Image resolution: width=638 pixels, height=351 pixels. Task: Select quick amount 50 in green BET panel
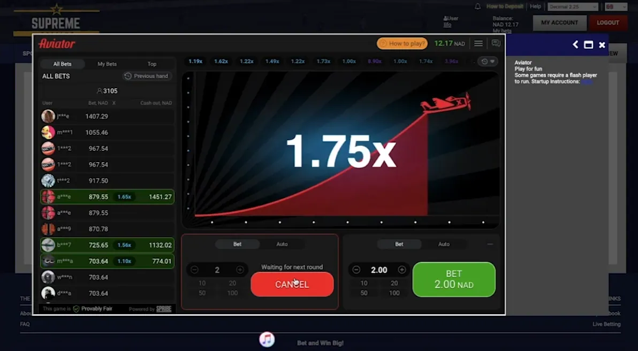pos(364,293)
